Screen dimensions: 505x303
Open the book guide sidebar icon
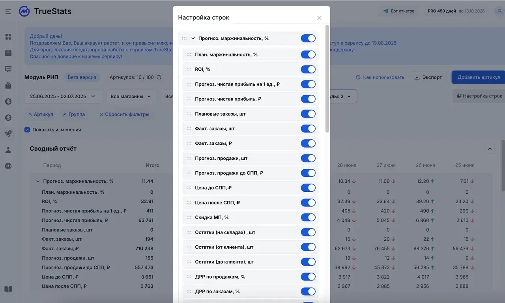tap(8, 289)
